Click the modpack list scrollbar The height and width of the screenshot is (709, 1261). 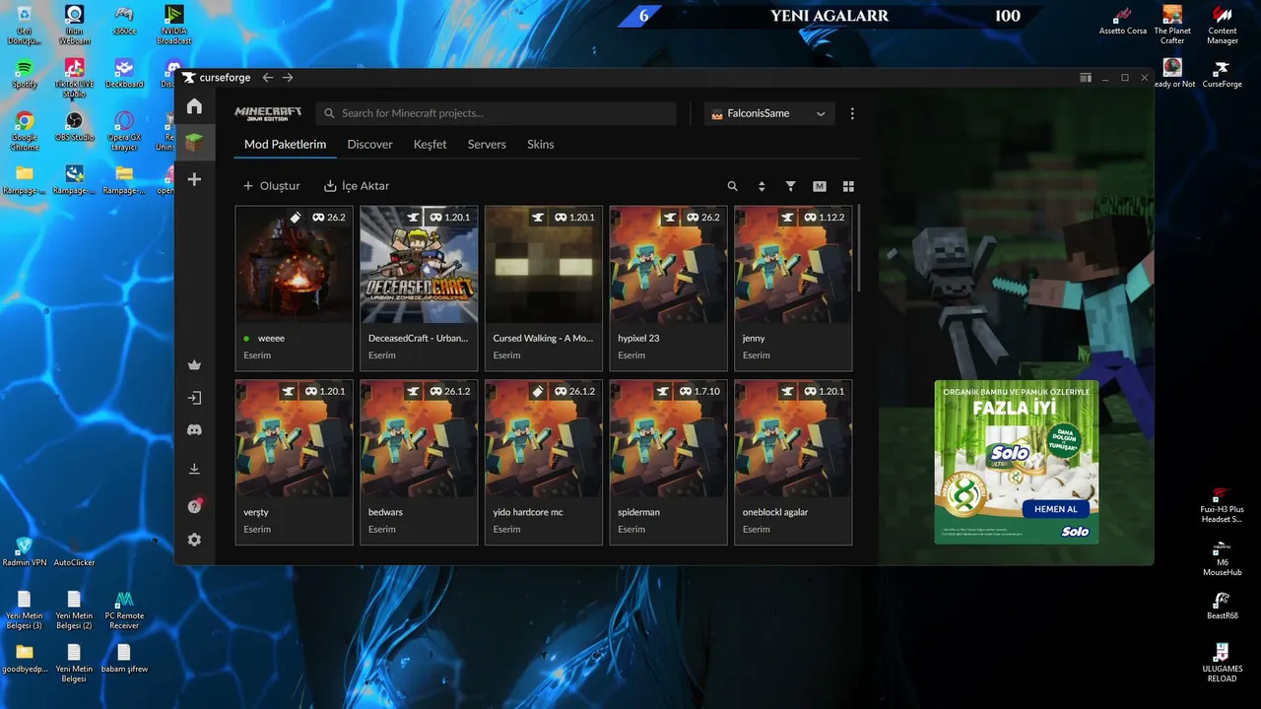click(860, 248)
